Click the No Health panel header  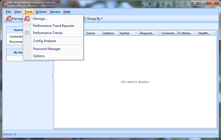coord(15,52)
